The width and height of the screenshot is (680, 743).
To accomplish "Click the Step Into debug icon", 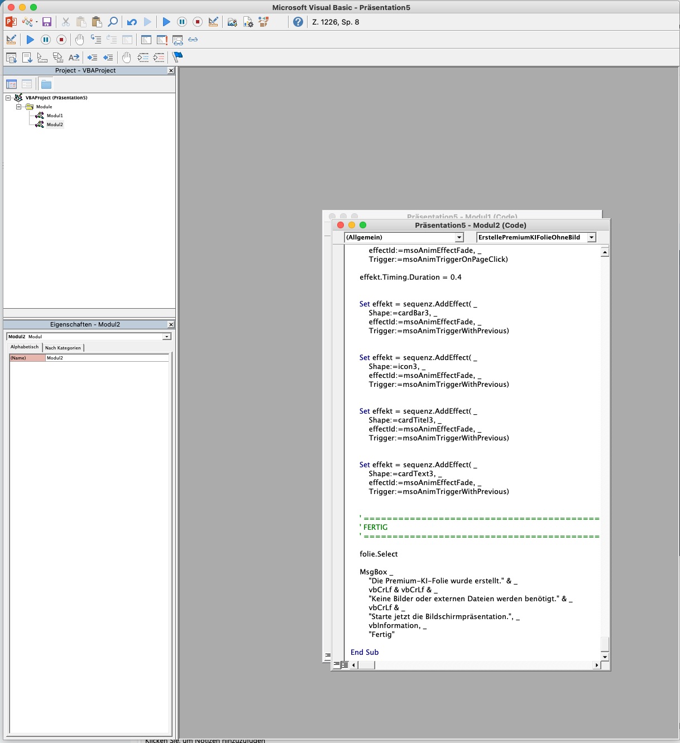I will coord(96,40).
